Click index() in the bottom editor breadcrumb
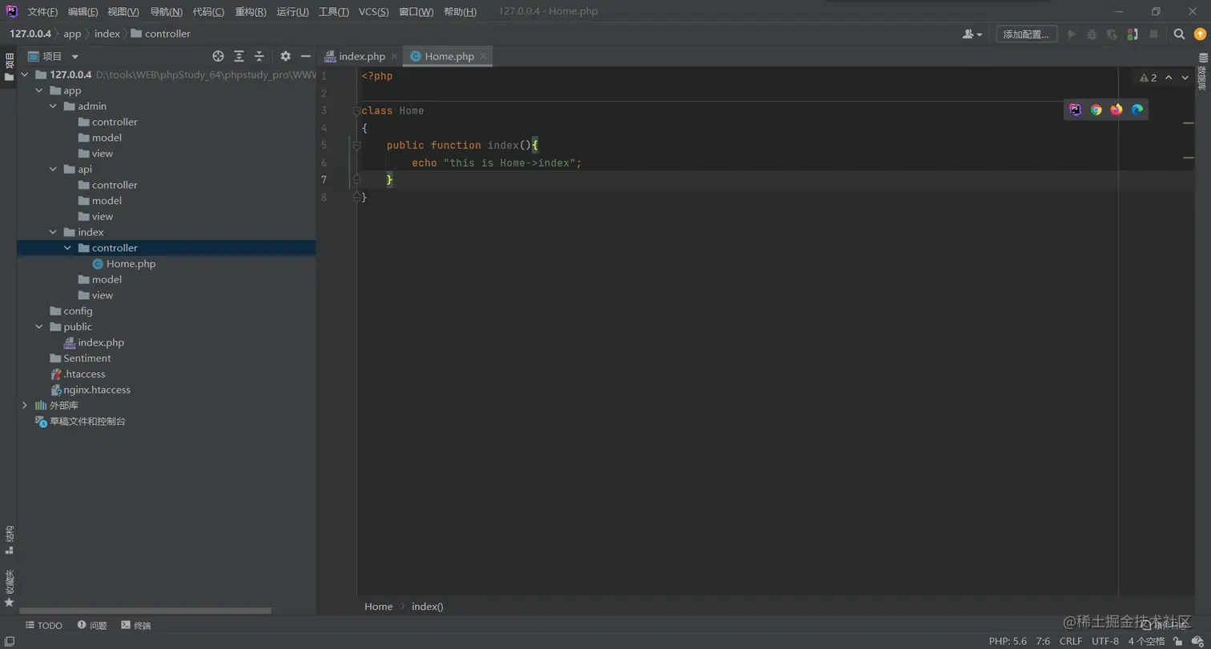The height and width of the screenshot is (649, 1211). click(x=427, y=607)
